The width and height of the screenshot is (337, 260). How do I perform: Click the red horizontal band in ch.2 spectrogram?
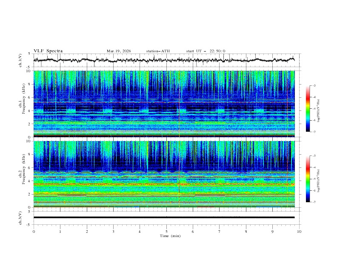coord(164,184)
